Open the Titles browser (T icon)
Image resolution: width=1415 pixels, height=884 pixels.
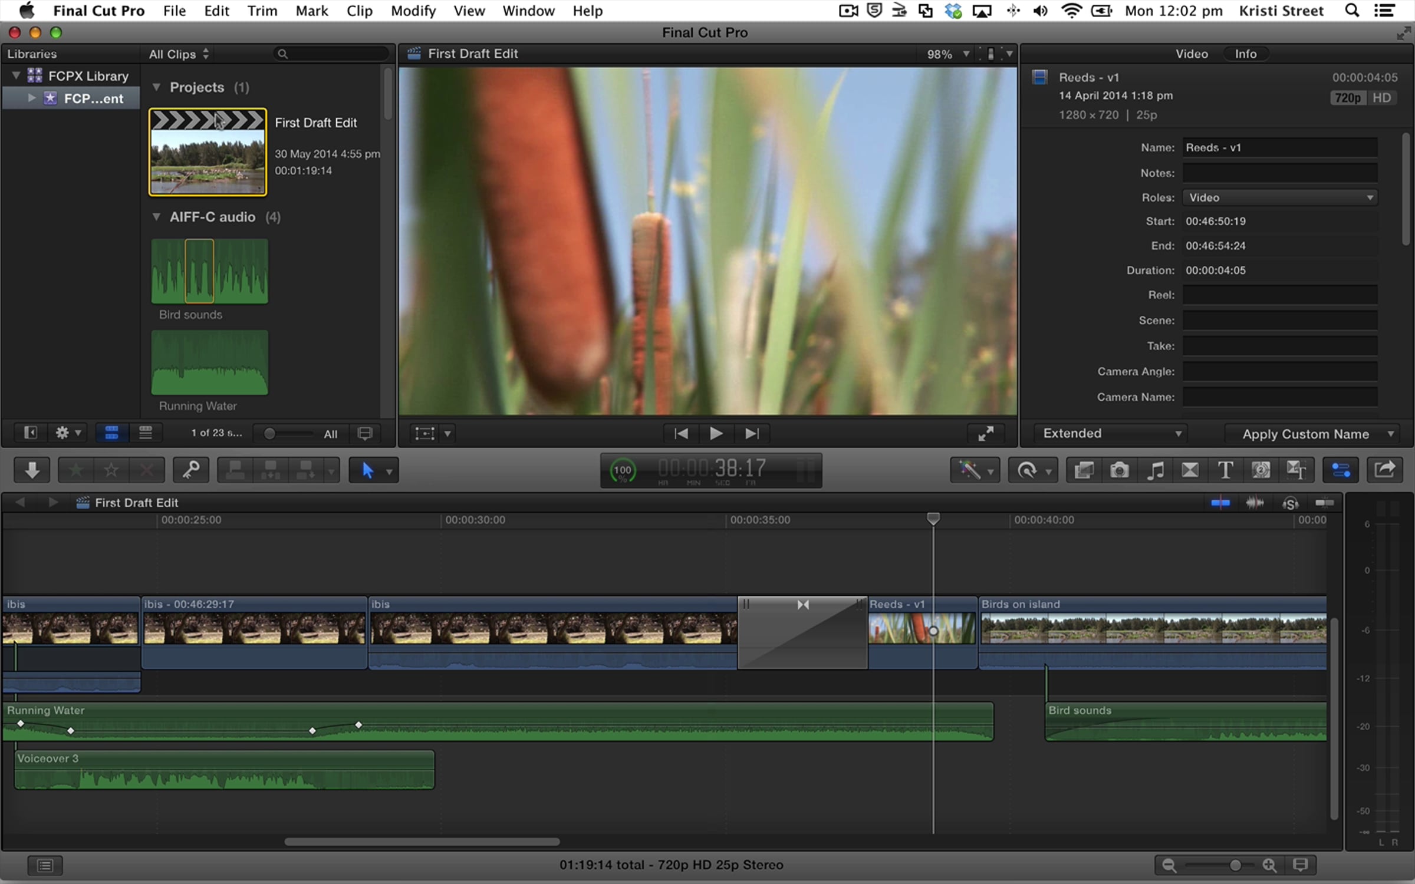(x=1225, y=470)
